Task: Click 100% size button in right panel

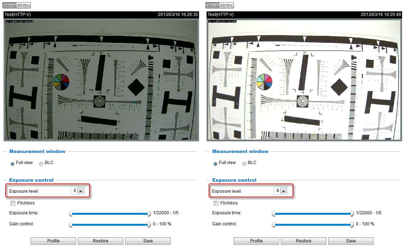Action: [227, 5]
